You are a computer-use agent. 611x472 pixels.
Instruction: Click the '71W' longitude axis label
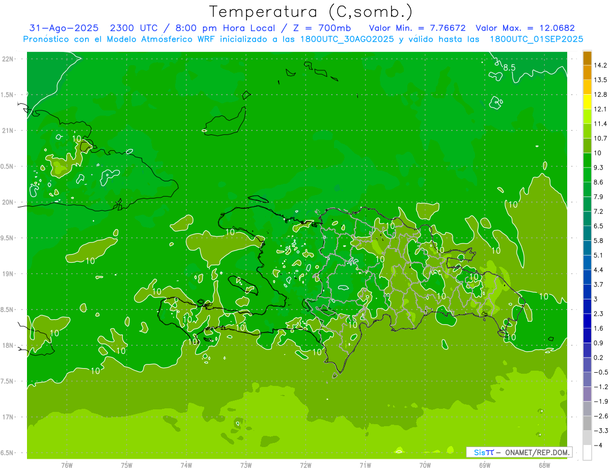[x=365, y=465]
